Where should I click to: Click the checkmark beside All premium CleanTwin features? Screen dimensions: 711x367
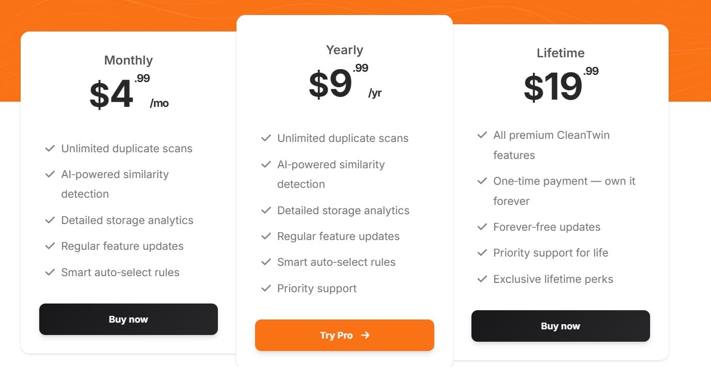click(x=482, y=135)
